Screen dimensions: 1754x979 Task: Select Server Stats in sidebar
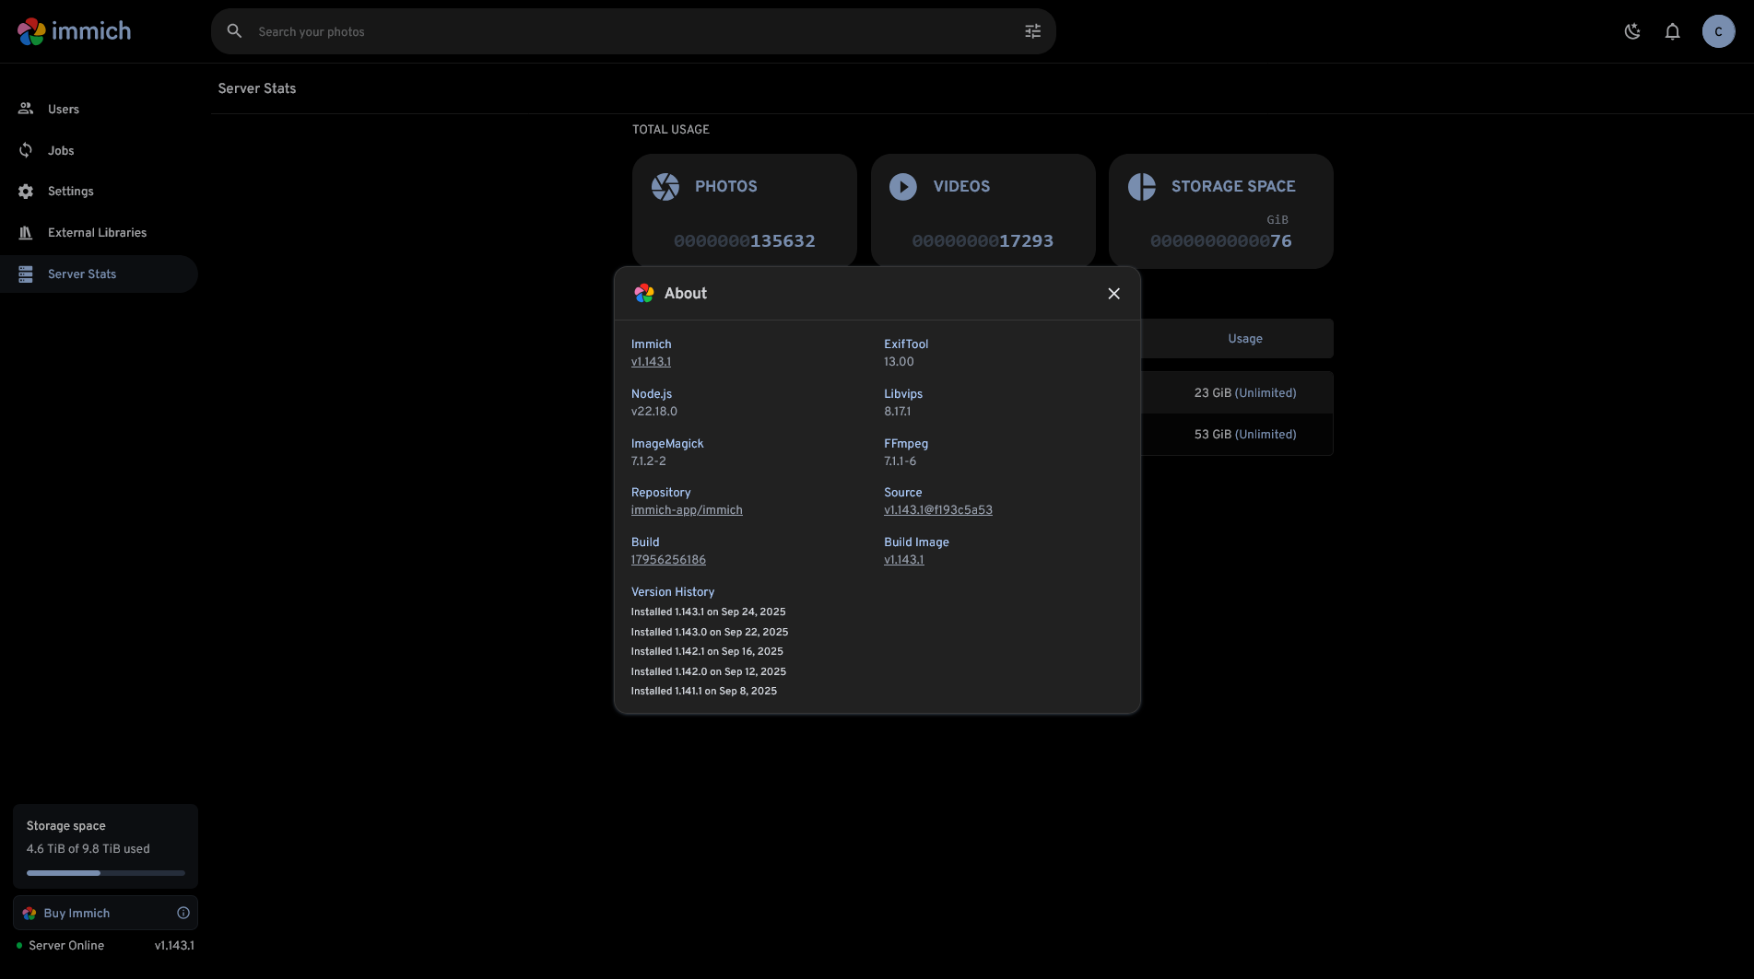[99, 274]
